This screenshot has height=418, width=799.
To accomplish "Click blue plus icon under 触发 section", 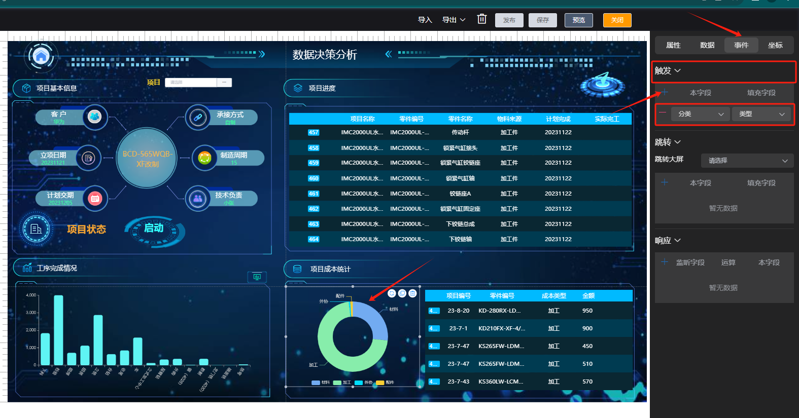I will (665, 92).
